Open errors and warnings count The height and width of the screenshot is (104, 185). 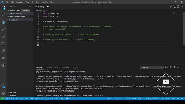(49, 99)
